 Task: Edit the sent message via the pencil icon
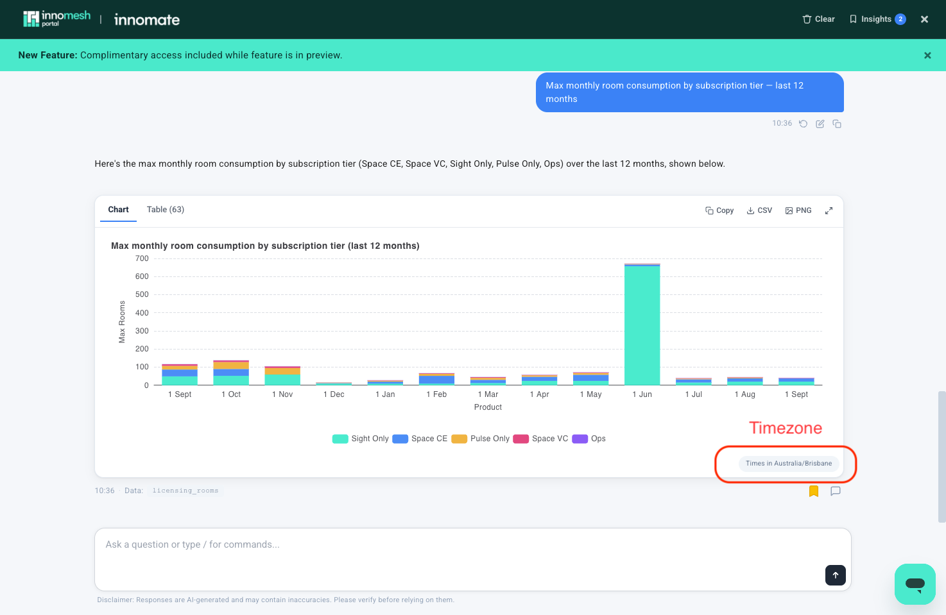point(820,124)
